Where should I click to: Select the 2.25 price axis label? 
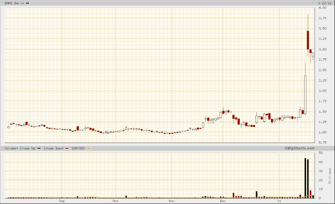point(322,80)
